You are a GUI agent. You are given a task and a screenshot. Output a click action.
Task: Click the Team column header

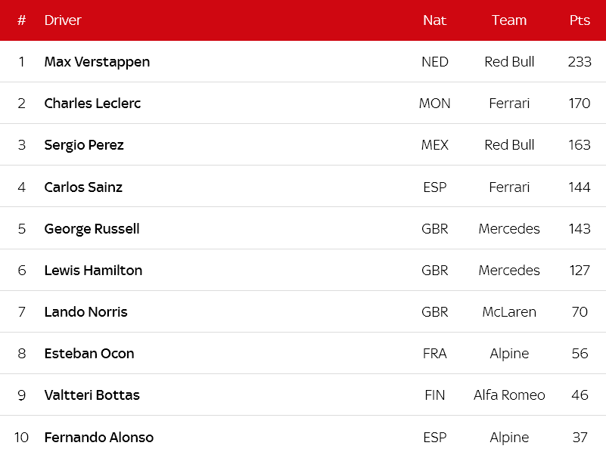(x=509, y=20)
